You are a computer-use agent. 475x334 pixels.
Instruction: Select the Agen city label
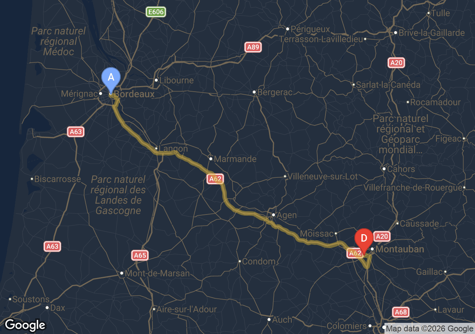click(x=287, y=215)
